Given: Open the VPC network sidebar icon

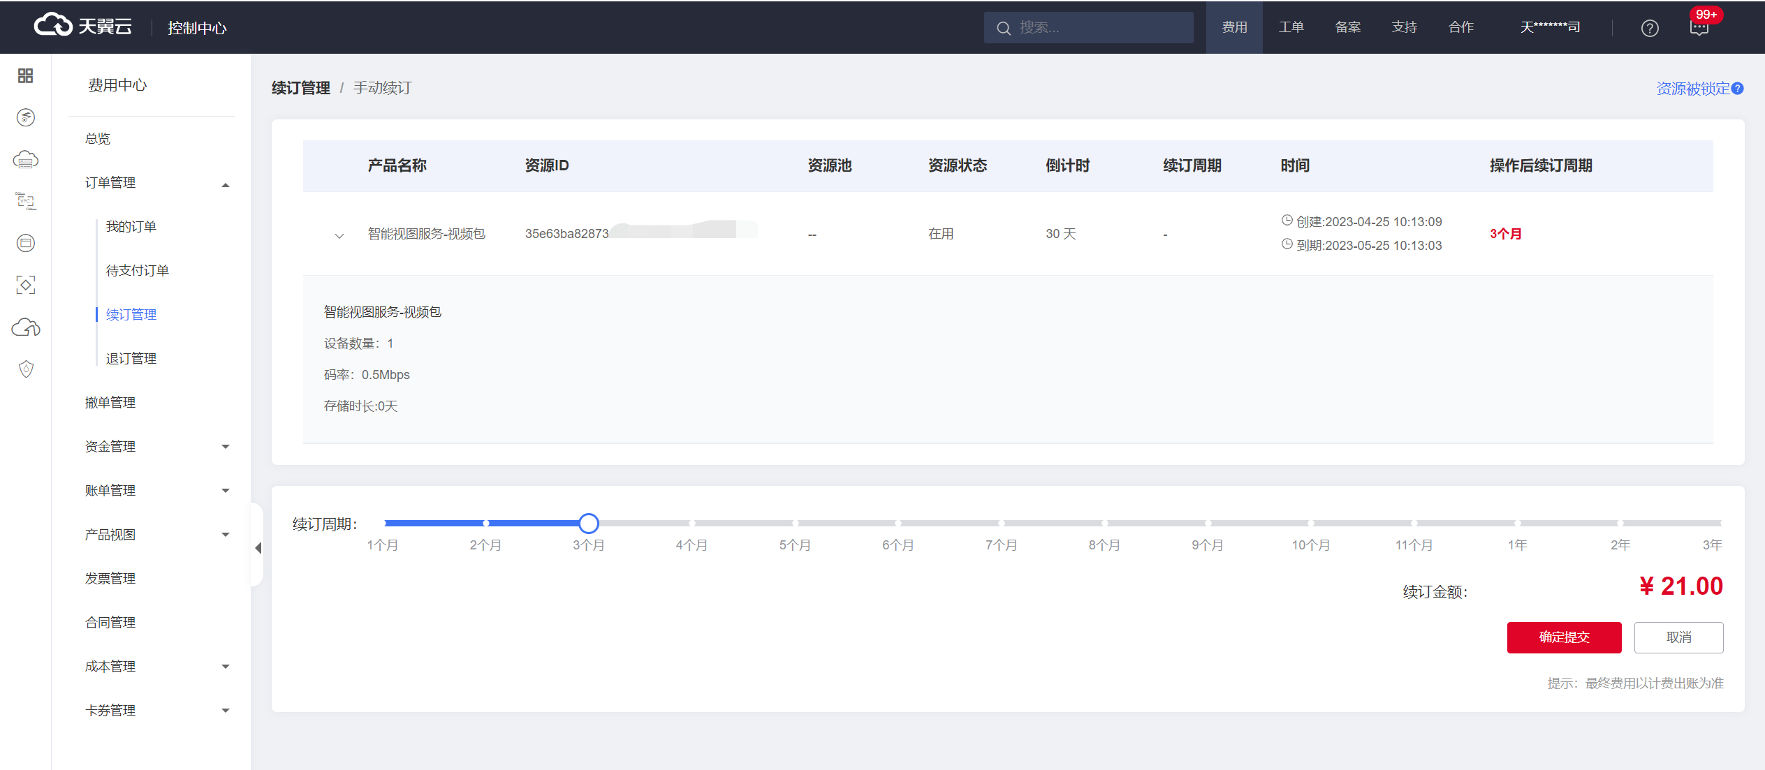Looking at the screenshot, I should pyautogui.click(x=26, y=201).
